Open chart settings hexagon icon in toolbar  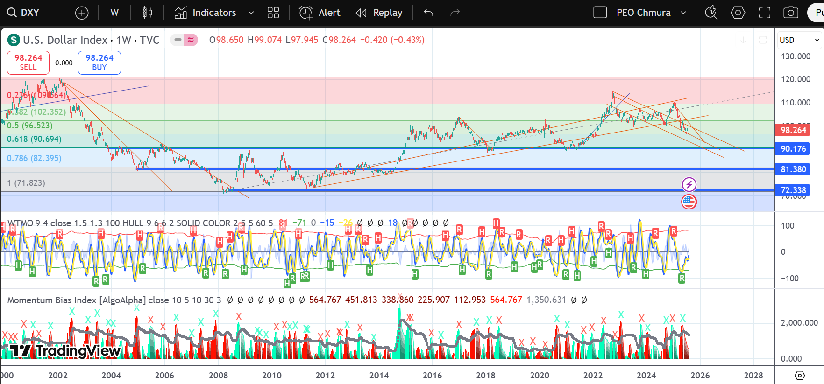[738, 13]
